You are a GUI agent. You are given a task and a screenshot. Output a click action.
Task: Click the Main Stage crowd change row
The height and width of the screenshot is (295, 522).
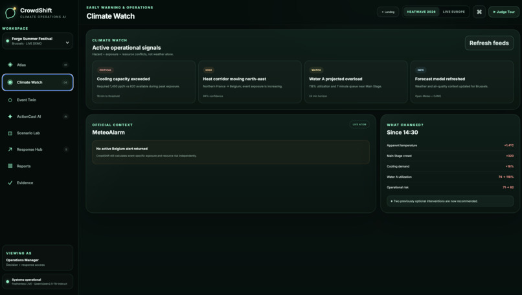tap(450, 156)
